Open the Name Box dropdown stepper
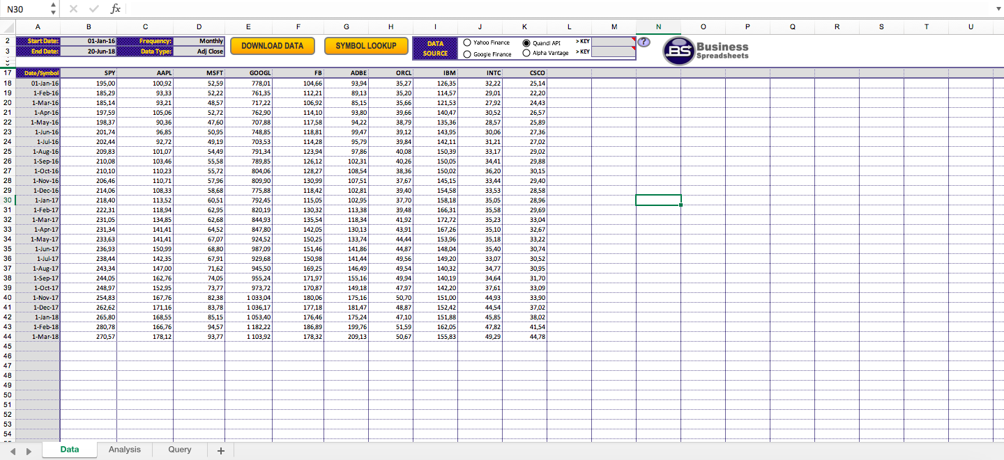The height and width of the screenshot is (460, 1004). (x=54, y=9)
